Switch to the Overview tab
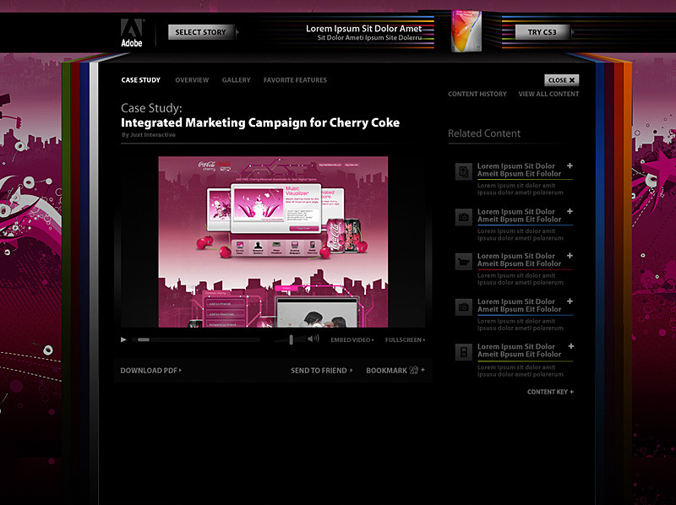This screenshot has width=676, height=505. click(192, 80)
